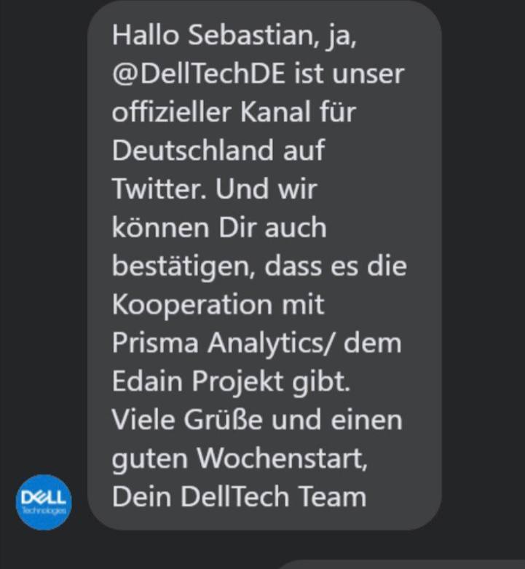This screenshot has height=569, width=525.
Task: Click the word "können" in the message
Action: (153, 228)
